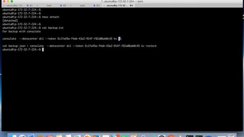
Task: Close the first ubuntu@ip-172 tab via its X
Action: [4, 5]
